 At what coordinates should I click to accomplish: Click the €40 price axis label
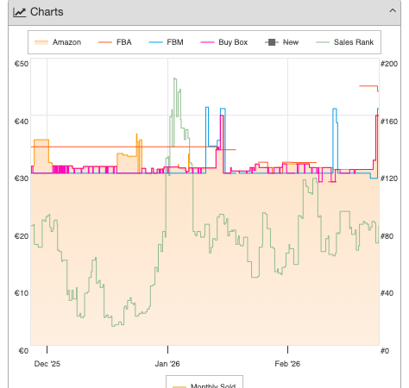(x=22, y=122)
